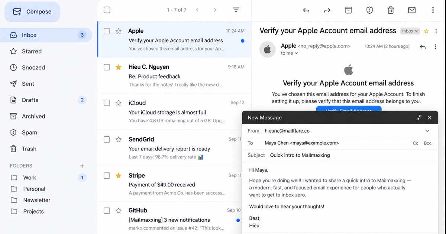Open the Personal folder
This screenshot has height=234, width=446.
pos(46,189)
